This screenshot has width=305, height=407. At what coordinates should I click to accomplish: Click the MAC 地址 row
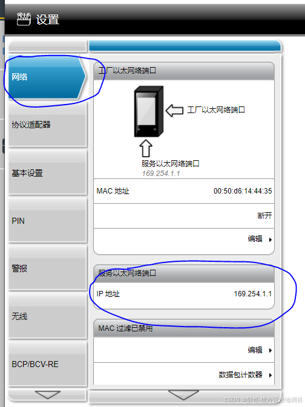click(184, 191)
